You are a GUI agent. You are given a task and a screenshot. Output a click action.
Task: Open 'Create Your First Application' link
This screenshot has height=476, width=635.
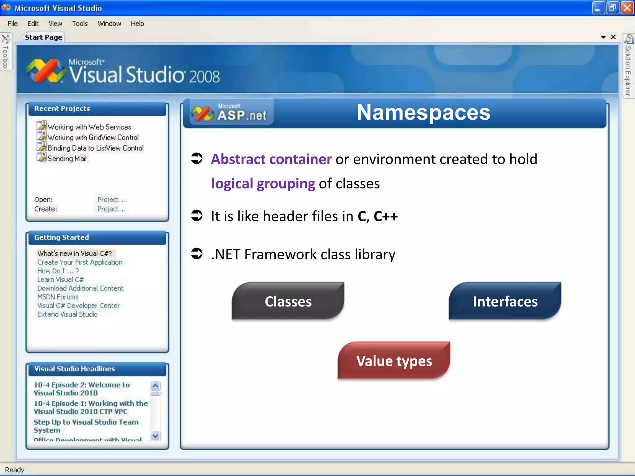click(x=80, y=262)
